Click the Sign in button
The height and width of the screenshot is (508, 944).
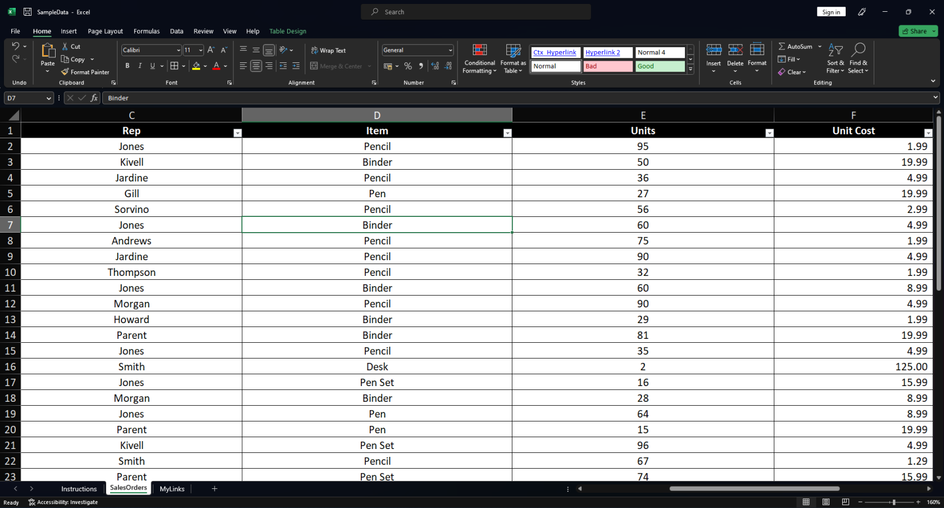click(x=831, y=12)
